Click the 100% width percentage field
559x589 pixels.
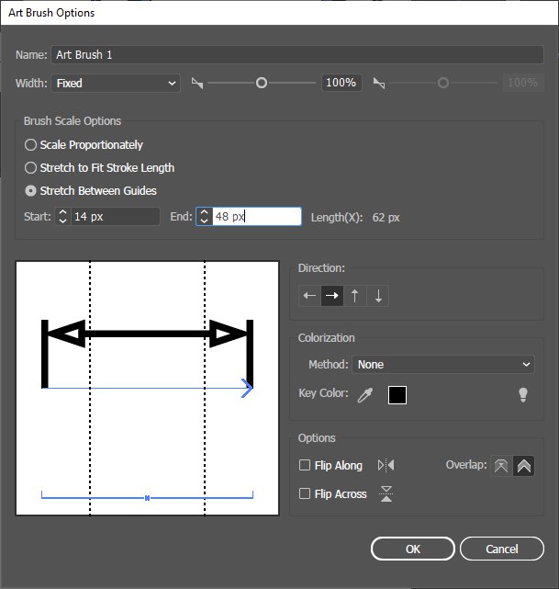click(341, 83)
